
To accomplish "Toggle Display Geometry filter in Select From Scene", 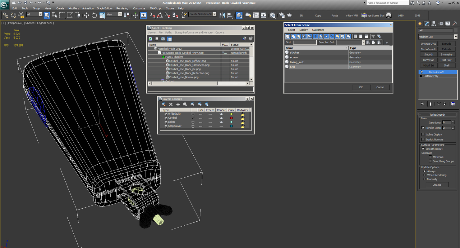I will 288,36.
